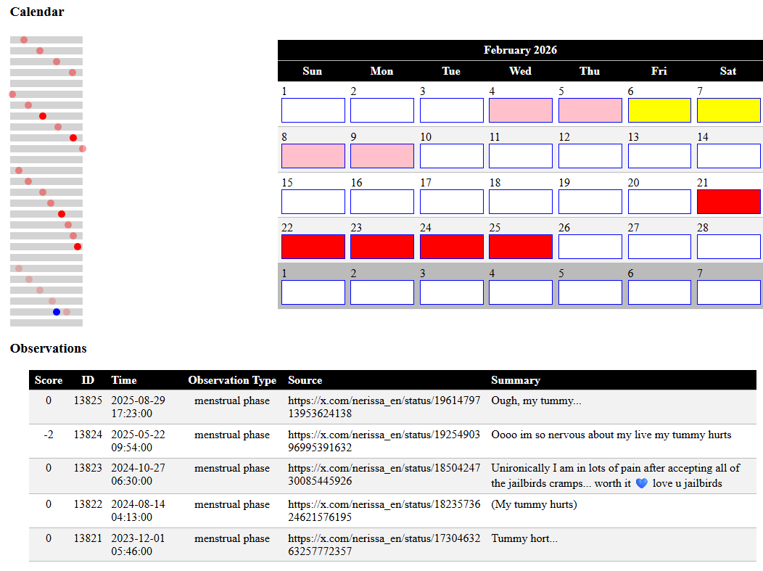
Task: Select the empty February 12 cell
Action: [590, 156]
